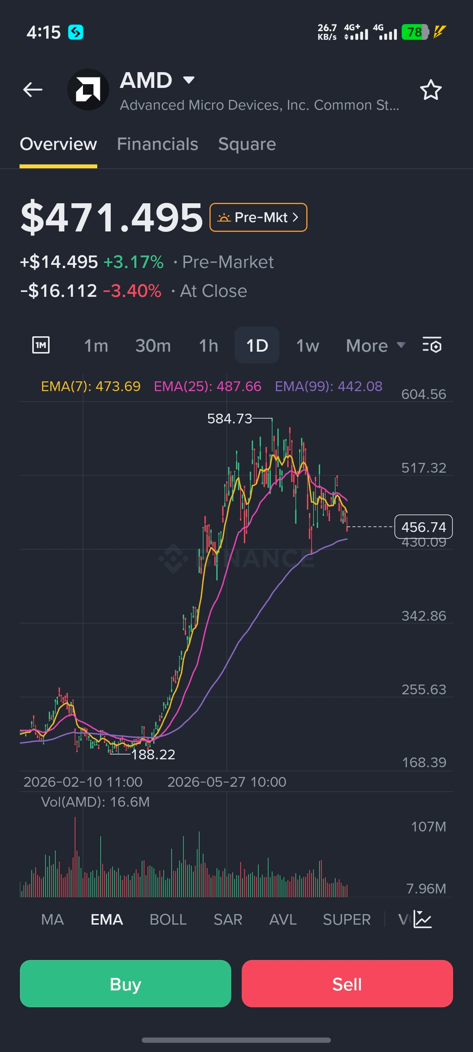This screenshot has width=473, height=1052.
Task: Tap the chart drawing icon near SUPER
Action: [x=422, y=919]
